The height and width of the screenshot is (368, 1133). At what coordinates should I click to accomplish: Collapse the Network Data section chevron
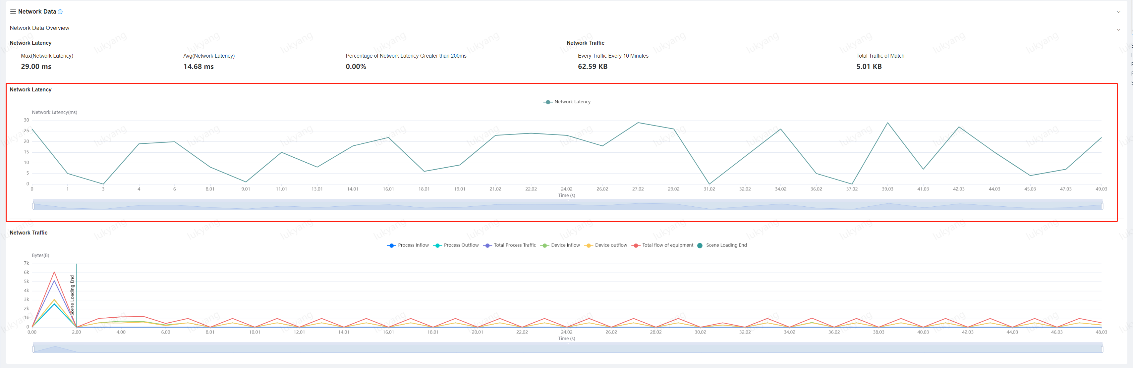pos(1118,12)
